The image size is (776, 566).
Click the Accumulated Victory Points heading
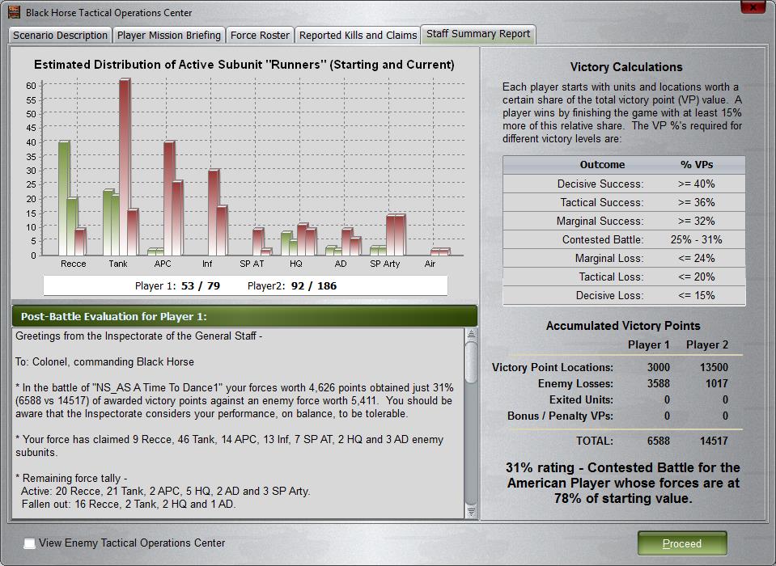pos(623,326)
